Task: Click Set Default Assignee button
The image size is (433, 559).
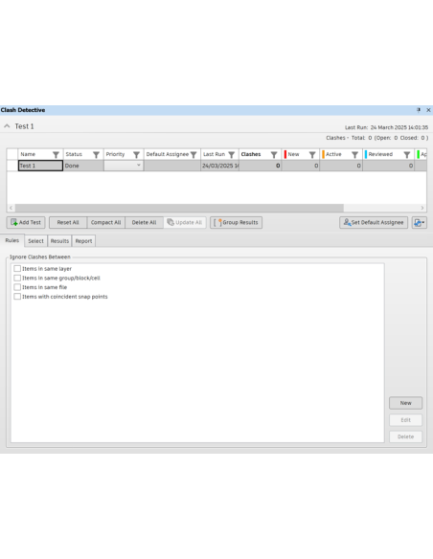Action: coord(374,222)
